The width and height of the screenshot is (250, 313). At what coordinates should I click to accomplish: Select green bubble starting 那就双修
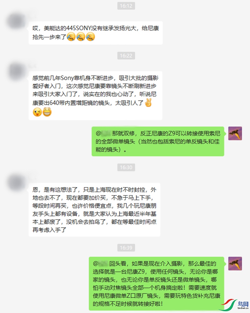point(158,141)
